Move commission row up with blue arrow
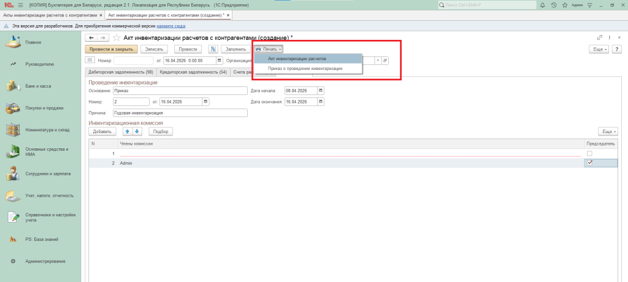This screenshot has height=282, width=628. pos(128,131)
